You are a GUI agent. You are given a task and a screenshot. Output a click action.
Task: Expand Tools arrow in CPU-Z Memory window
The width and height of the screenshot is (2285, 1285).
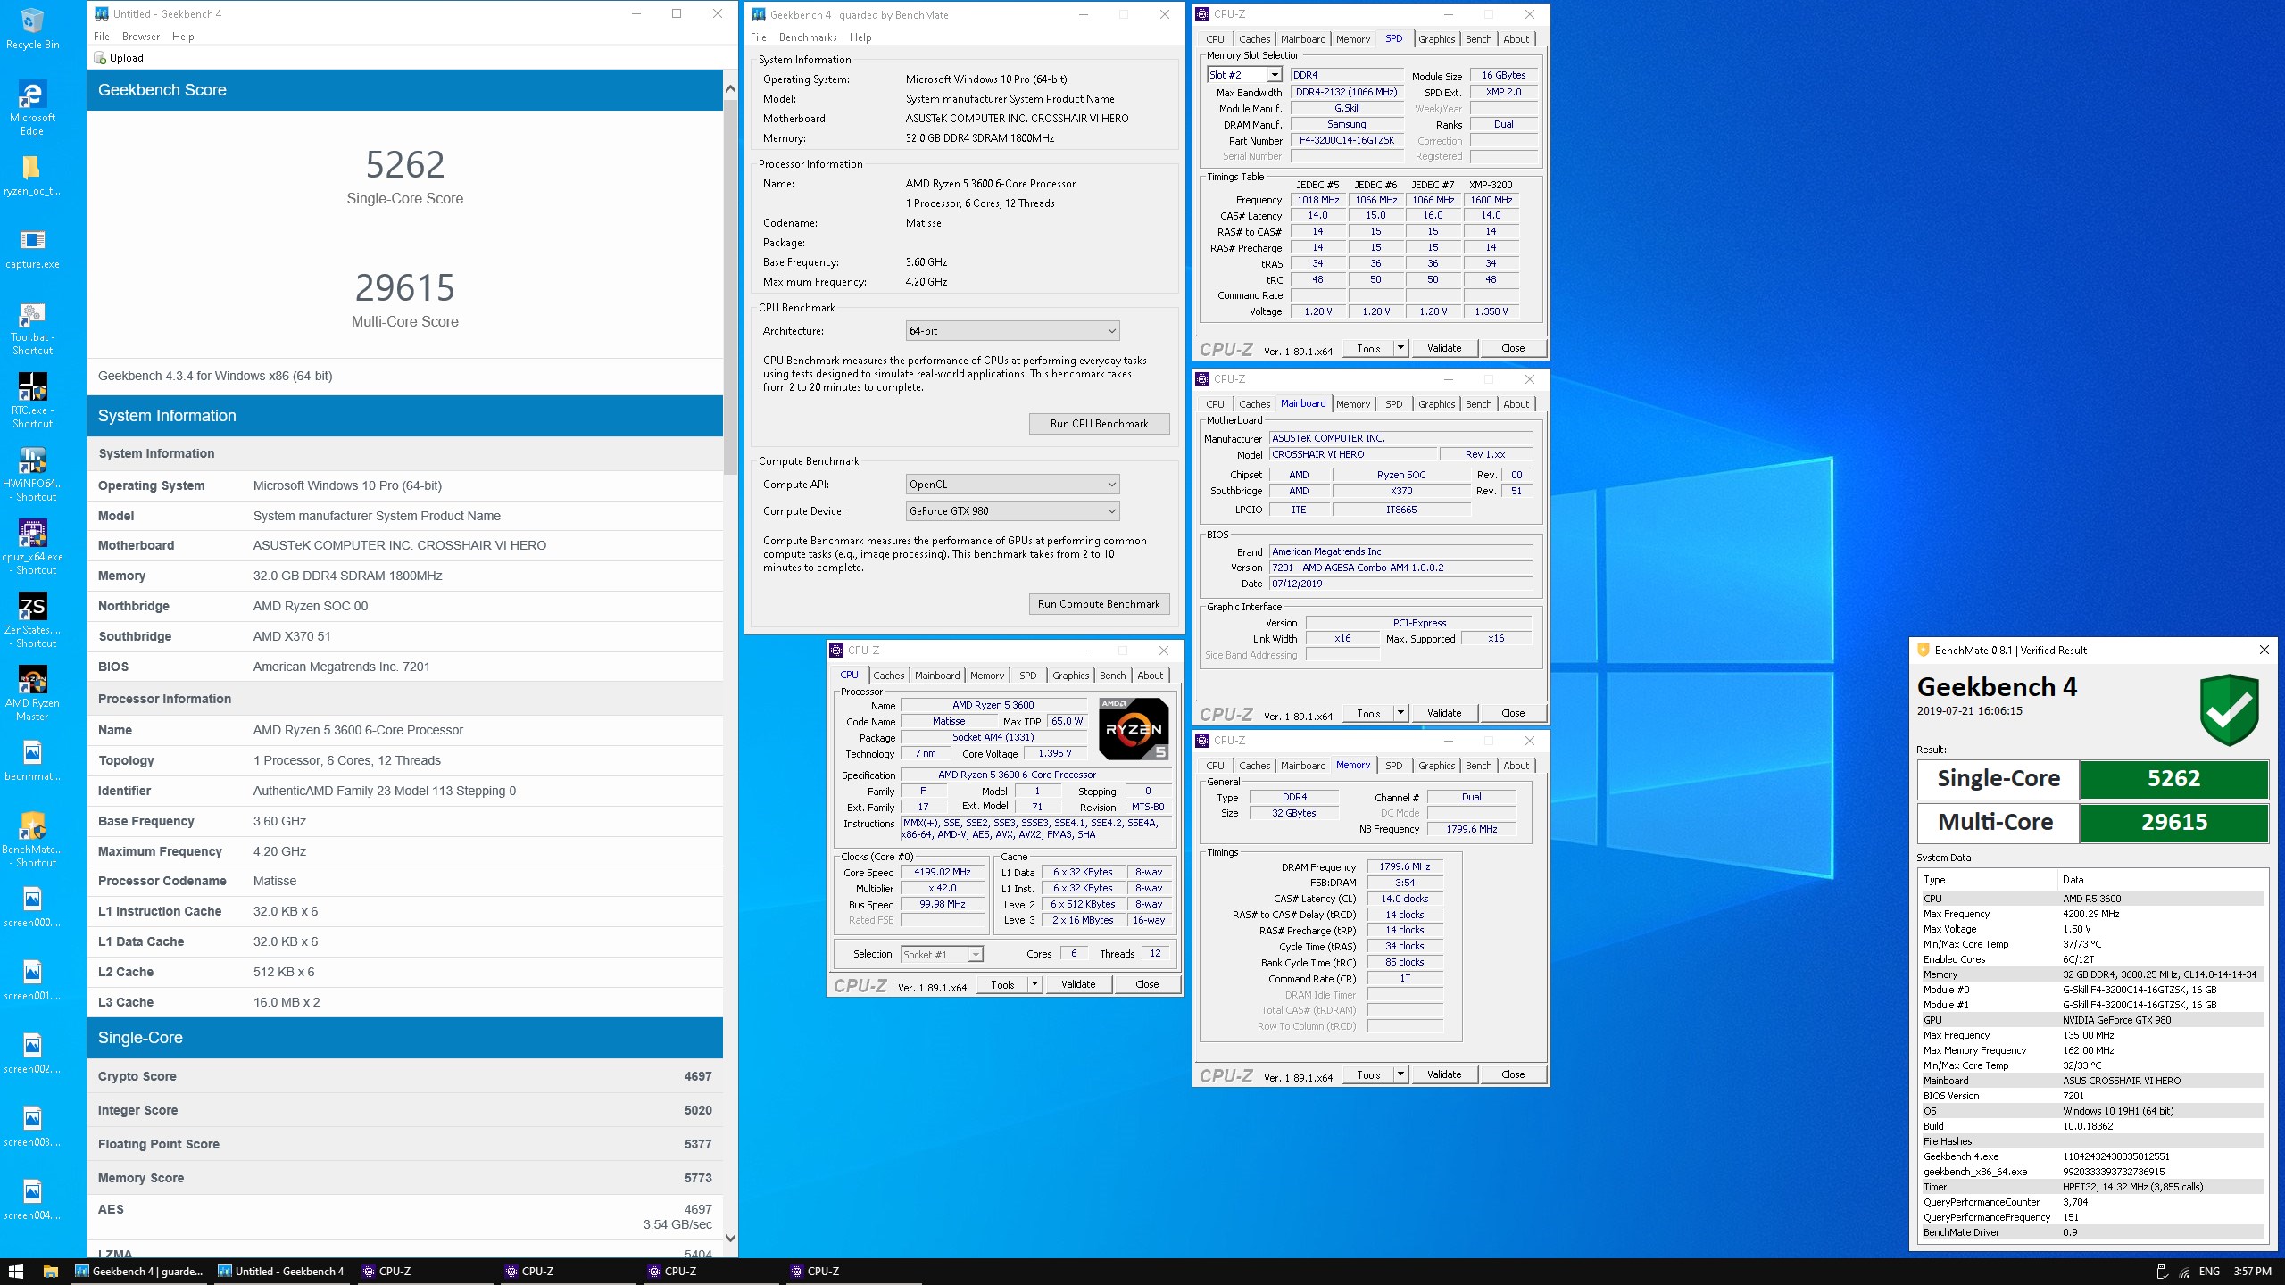(1400, 1074)
